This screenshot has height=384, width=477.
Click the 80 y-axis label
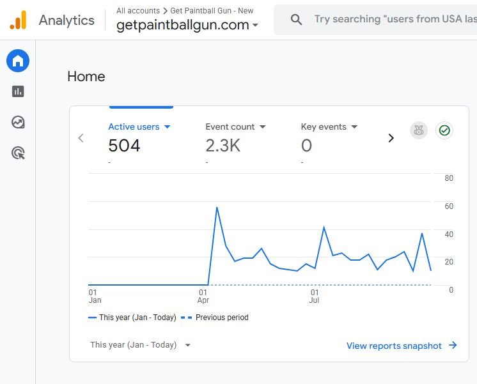pyautogui.click(x=449, y=178)
